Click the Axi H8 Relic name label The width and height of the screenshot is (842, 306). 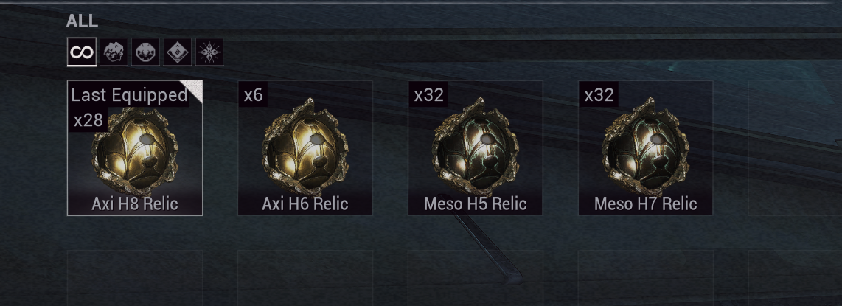[135, 204]
